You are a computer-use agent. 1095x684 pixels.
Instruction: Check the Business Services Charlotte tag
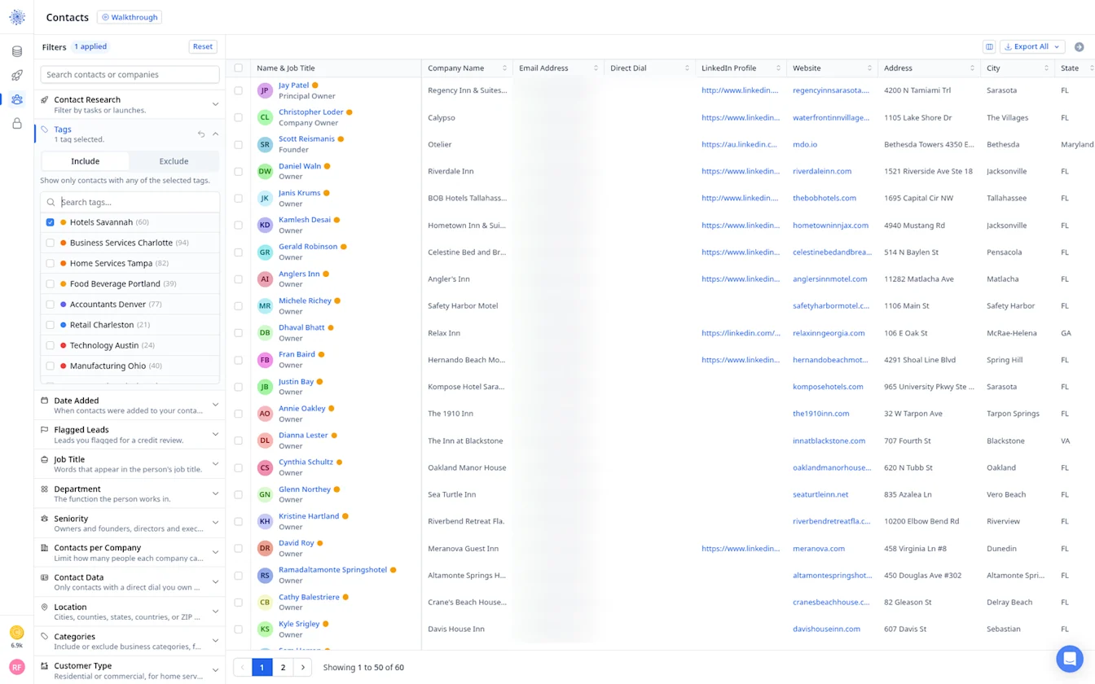51,243
